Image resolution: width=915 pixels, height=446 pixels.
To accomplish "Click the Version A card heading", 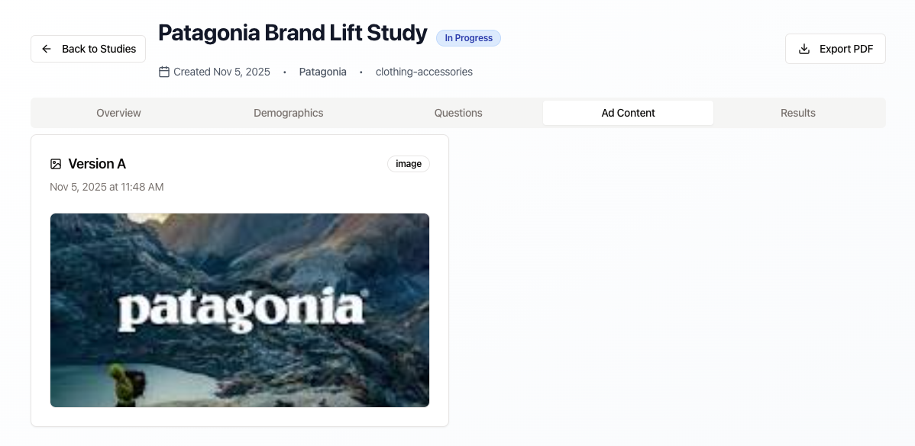I will coord(97,163).
